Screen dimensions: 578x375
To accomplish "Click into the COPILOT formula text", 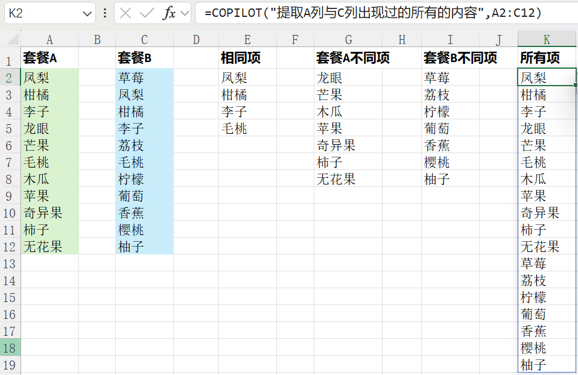I will coord(373,13).
